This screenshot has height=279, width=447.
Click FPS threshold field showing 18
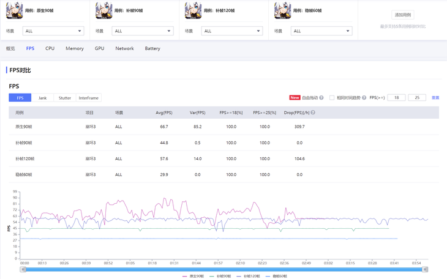point(396,98)
